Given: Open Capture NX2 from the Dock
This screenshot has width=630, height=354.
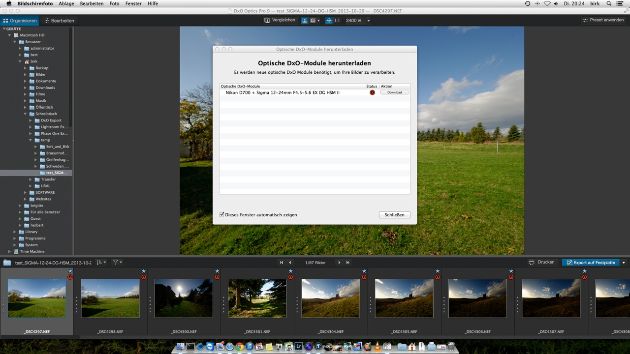Looking at the screenshot, I should click(328, 347).
